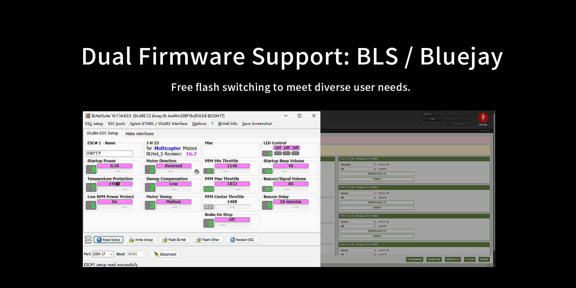Toggle the third LED Control indicator
This screenshot has width=576, height=288.
[295, 153]
